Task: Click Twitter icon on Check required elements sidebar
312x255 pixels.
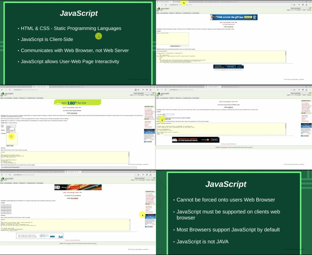Action: tap(147, 142)
